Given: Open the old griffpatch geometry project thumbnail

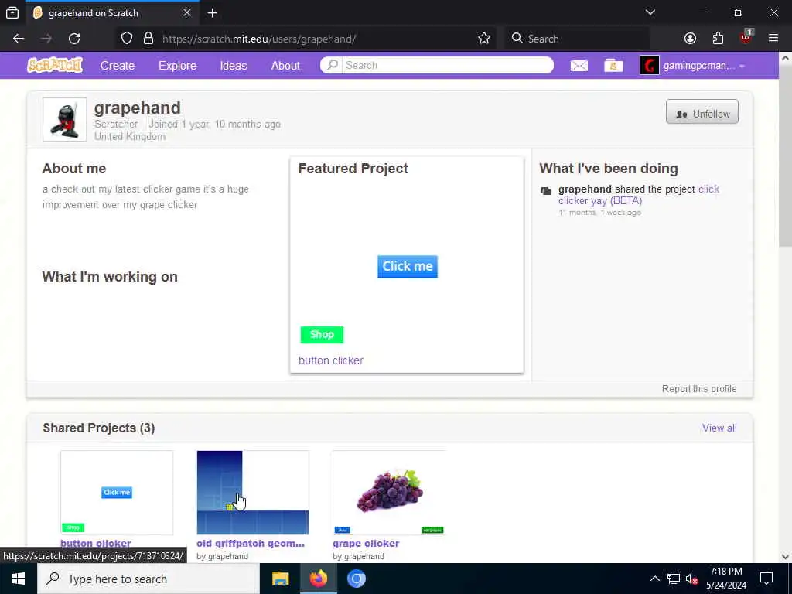Looking at the screenshot, I should (x=253, y=493).
